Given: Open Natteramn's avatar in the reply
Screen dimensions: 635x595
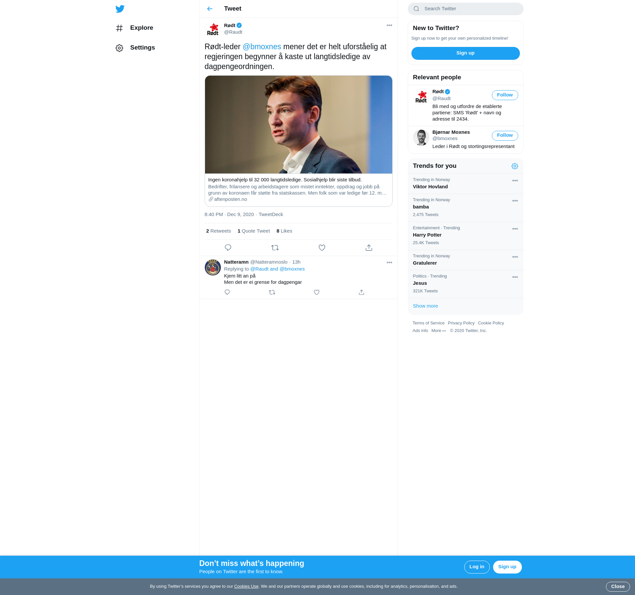Looking at the screenshot, I should pos(213,267).
